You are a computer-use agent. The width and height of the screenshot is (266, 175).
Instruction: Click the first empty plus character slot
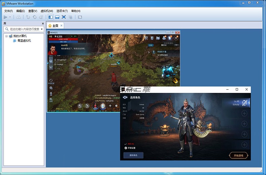244,113
